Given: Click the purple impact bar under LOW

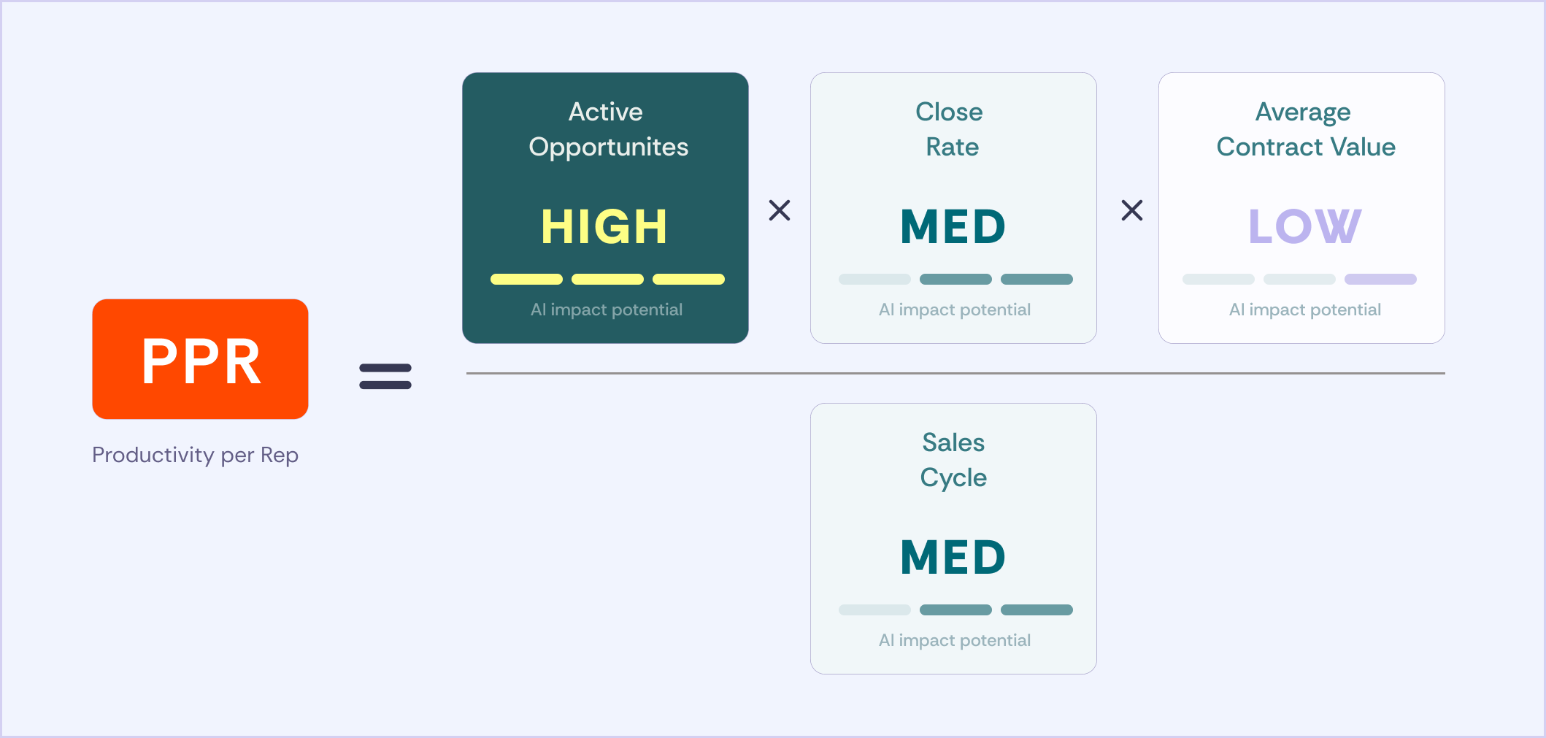Looking at the screenshot, I should [x=1380, y=279].
